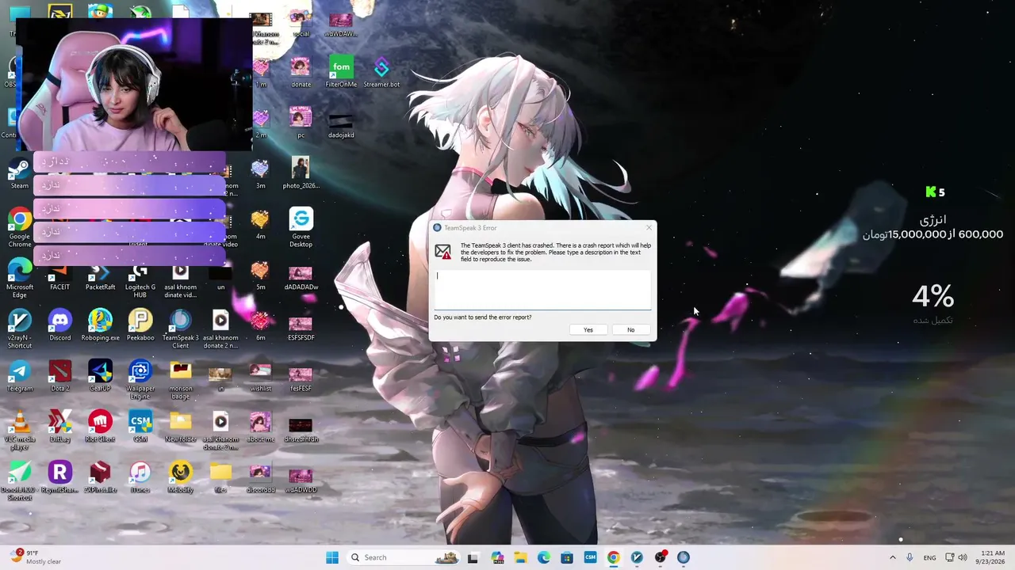This screenshot has height=570, width=1015.
Task: Focus the crash description text field
Action: (542, 289)
